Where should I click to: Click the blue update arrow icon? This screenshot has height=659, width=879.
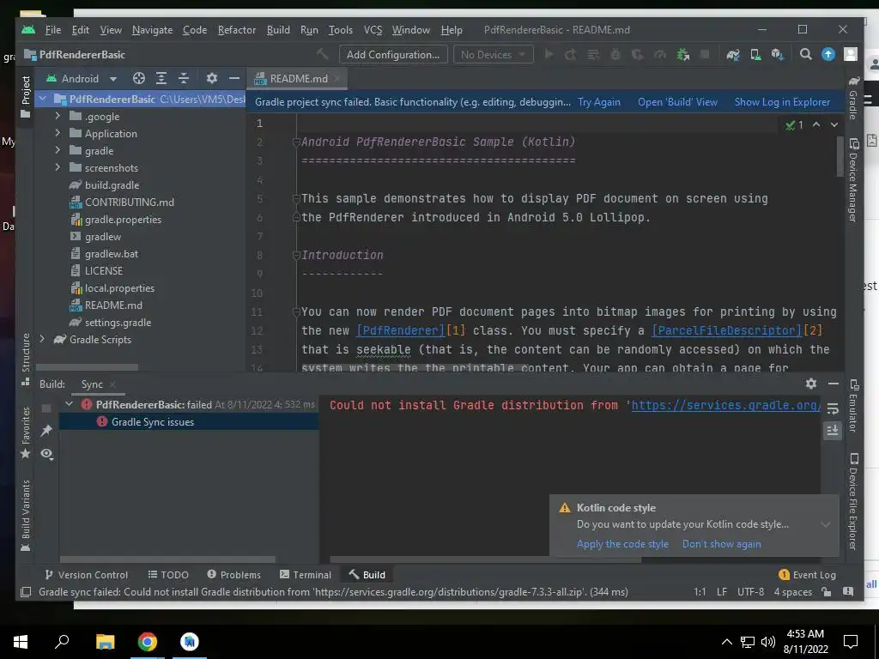coord(828,54)
